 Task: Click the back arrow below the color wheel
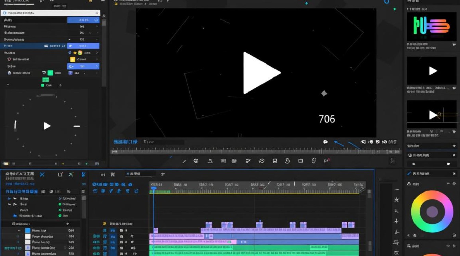pyautogui.click(x=409, y=235)
